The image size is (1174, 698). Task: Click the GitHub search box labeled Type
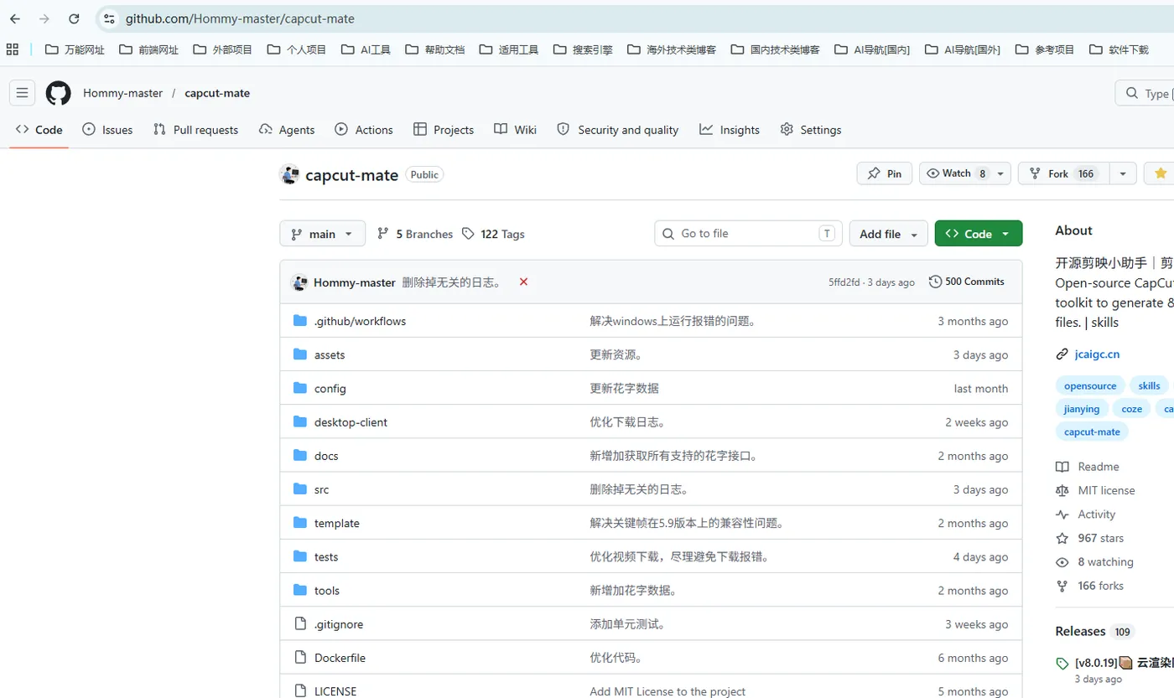1145,93
